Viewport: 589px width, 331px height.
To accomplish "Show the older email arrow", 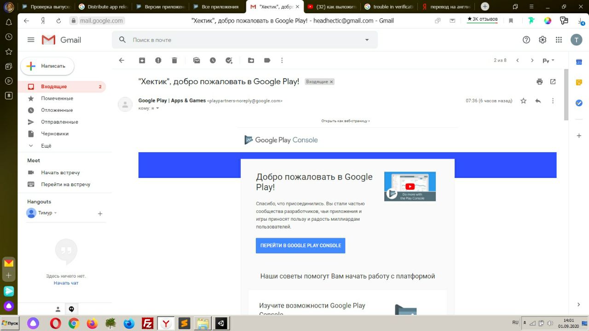I will (x=532, y=60).
